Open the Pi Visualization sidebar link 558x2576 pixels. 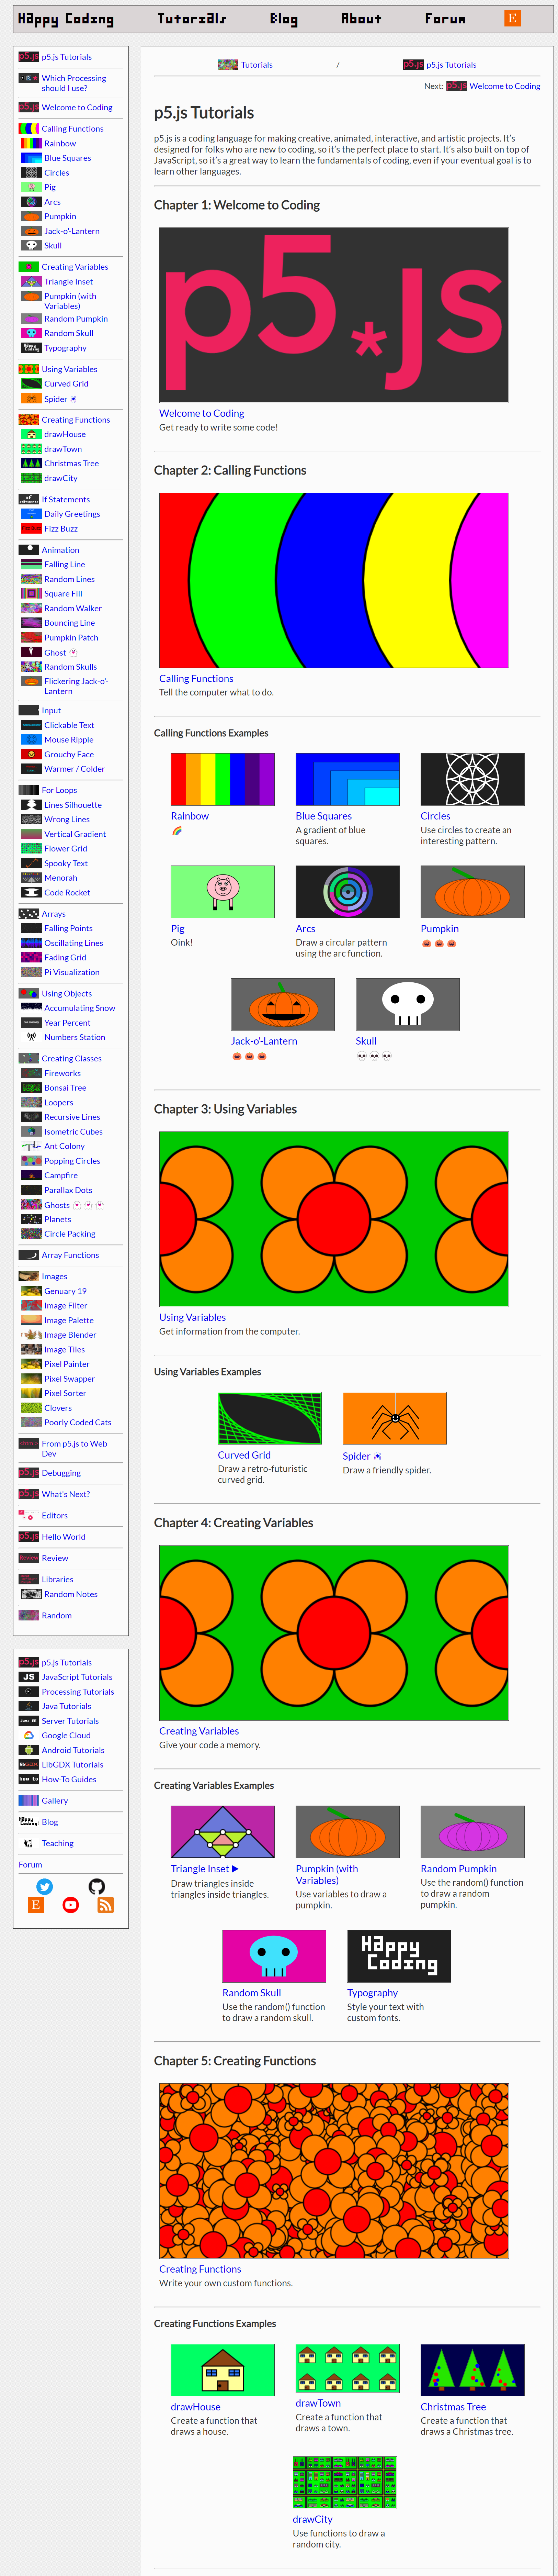(x=72, y=972)
